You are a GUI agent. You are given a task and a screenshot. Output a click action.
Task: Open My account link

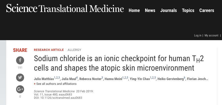pos(211,36)
